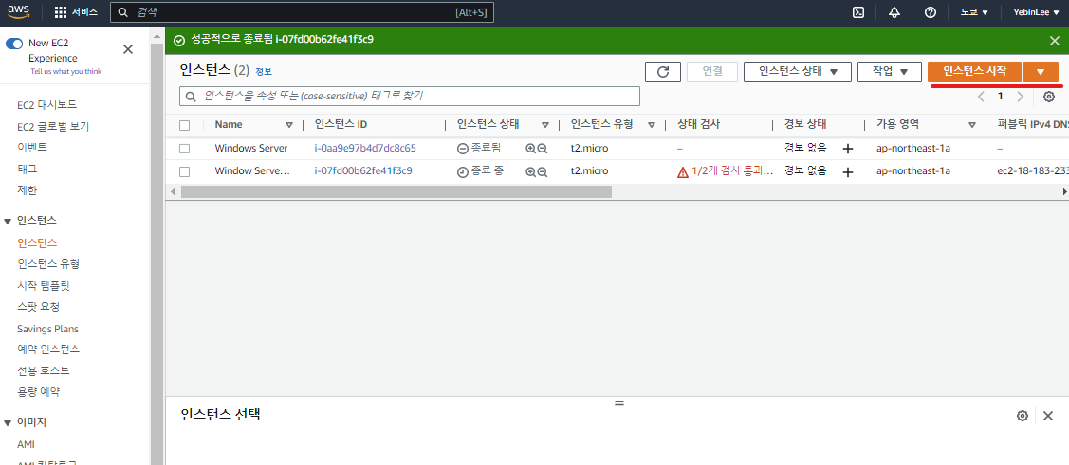1069x465 pixels.
Task: Open 전용 호스트 in sidebar
Action: pyautogui.click(x=43, y=370)
